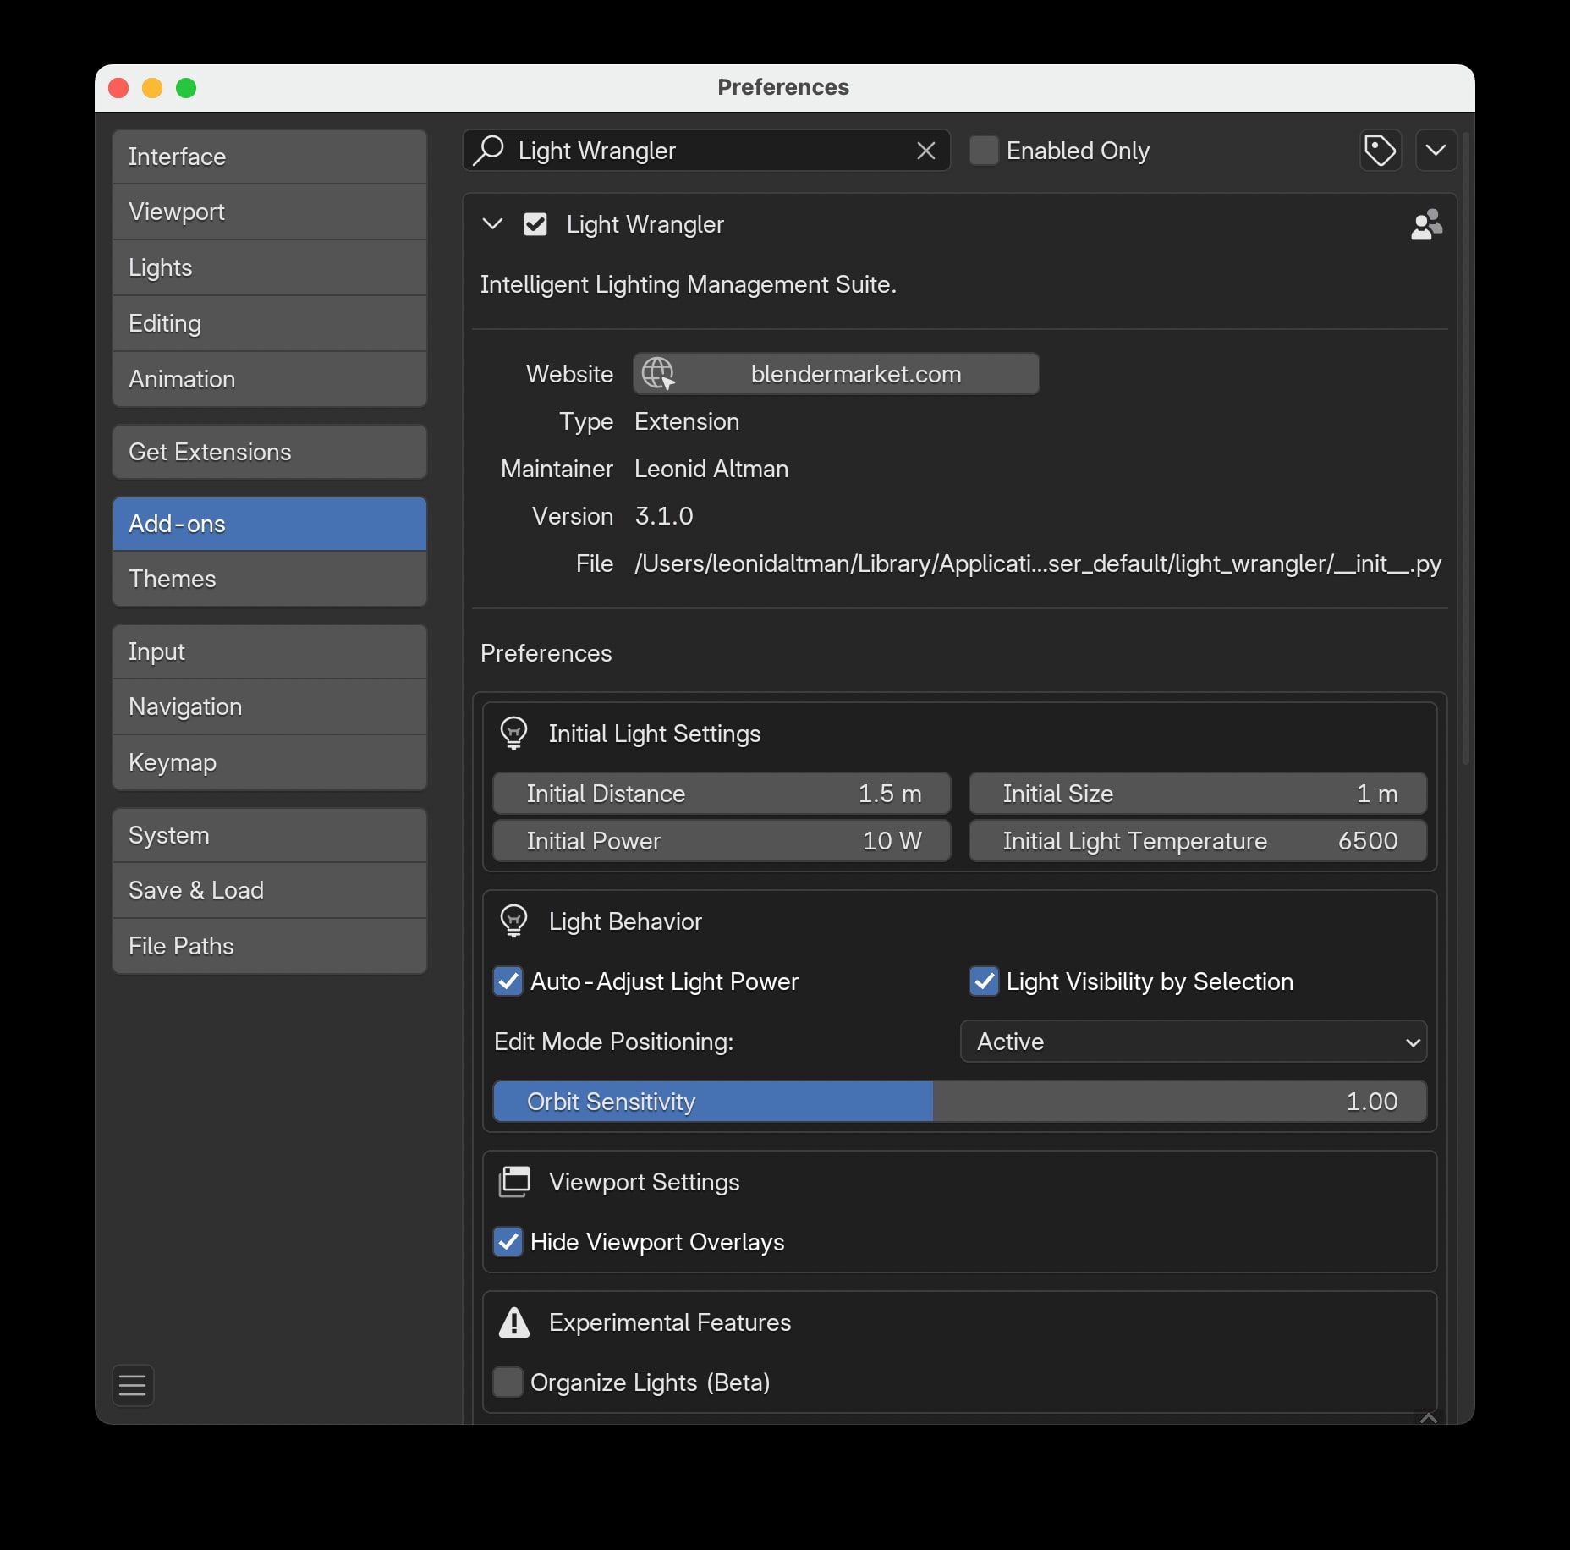
Task: Click the website globe icon
Action: point(659,373)
